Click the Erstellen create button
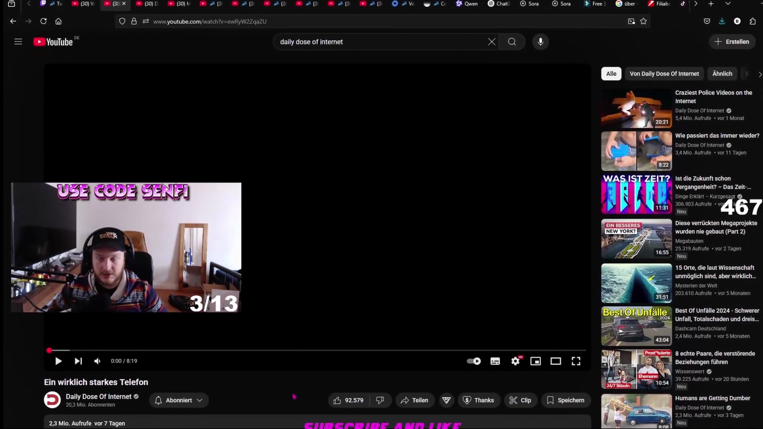Screen dimensions: 763x429 pos(732,42)
